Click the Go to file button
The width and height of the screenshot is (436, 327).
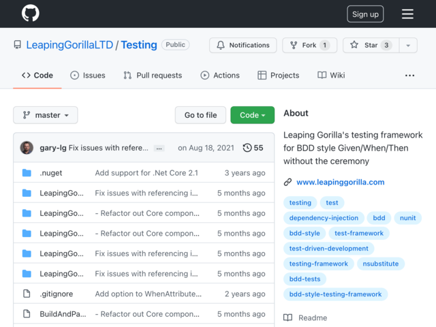click(x=200, y=115)
